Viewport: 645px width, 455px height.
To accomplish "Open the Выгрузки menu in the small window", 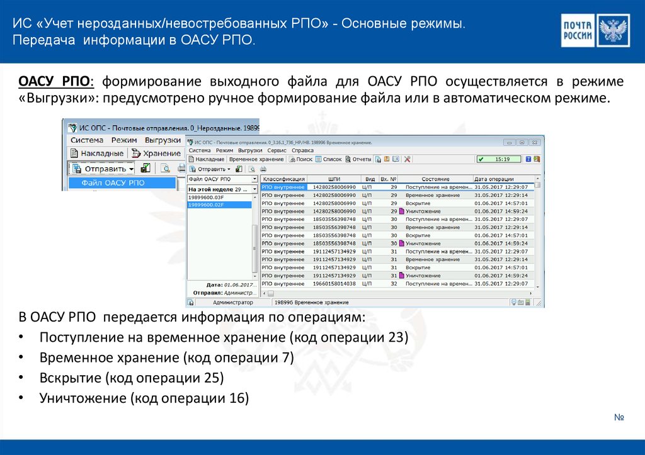I will tap(163, 140).
